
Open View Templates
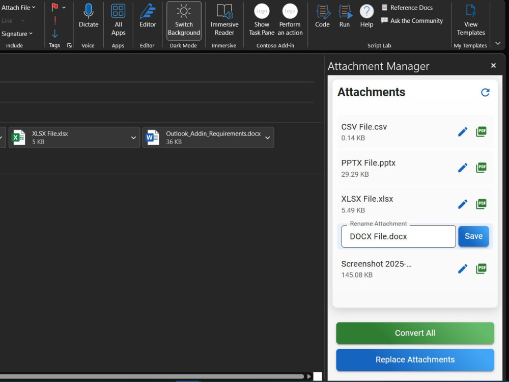(471, 20)
